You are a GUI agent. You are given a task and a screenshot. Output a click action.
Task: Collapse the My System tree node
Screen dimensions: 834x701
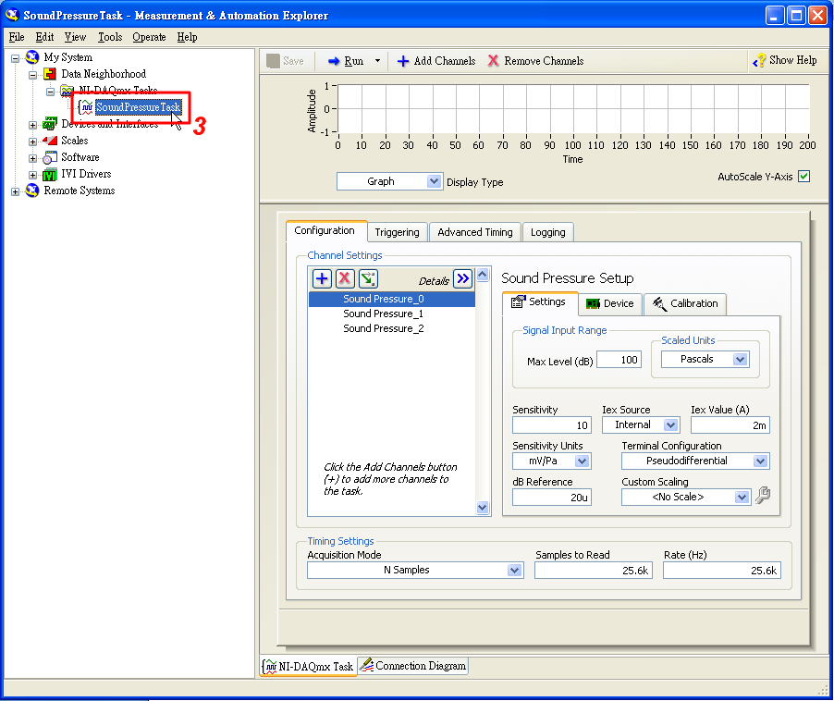tap(16, 58)
